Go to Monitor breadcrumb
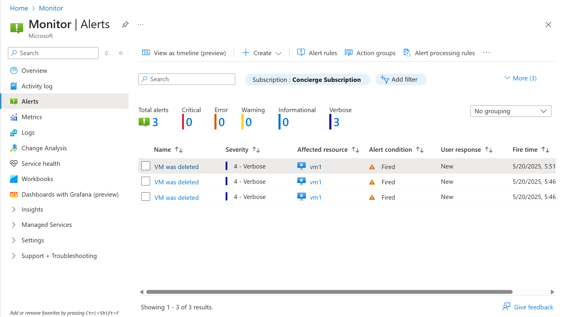The image size is (564, 317). (51, 8)
